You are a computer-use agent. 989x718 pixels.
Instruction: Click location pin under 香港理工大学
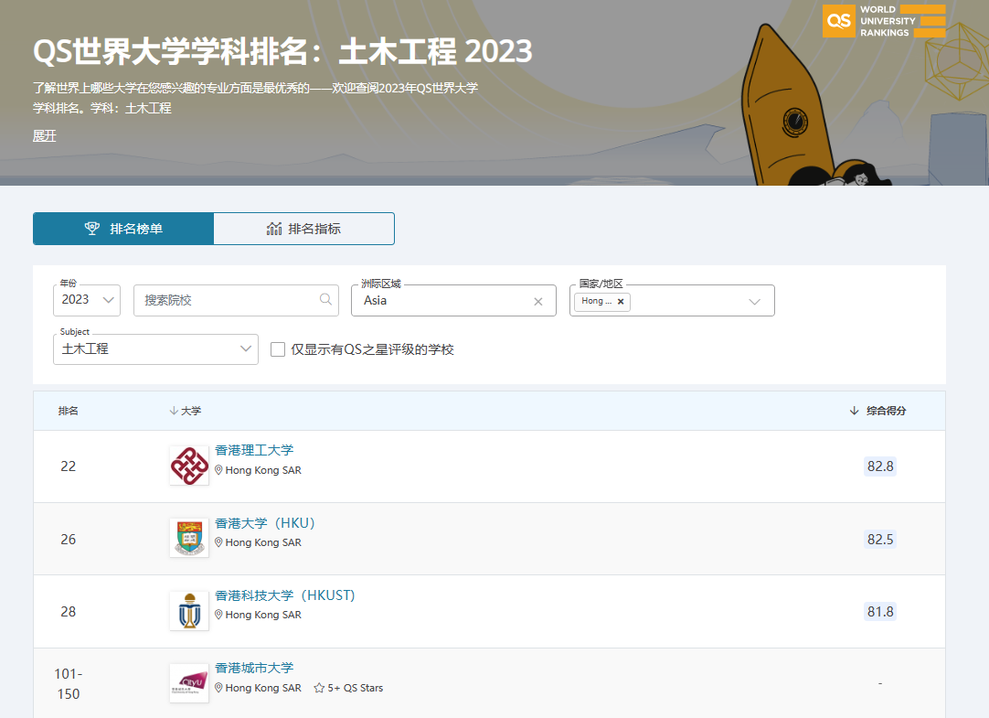pos(218,470)
